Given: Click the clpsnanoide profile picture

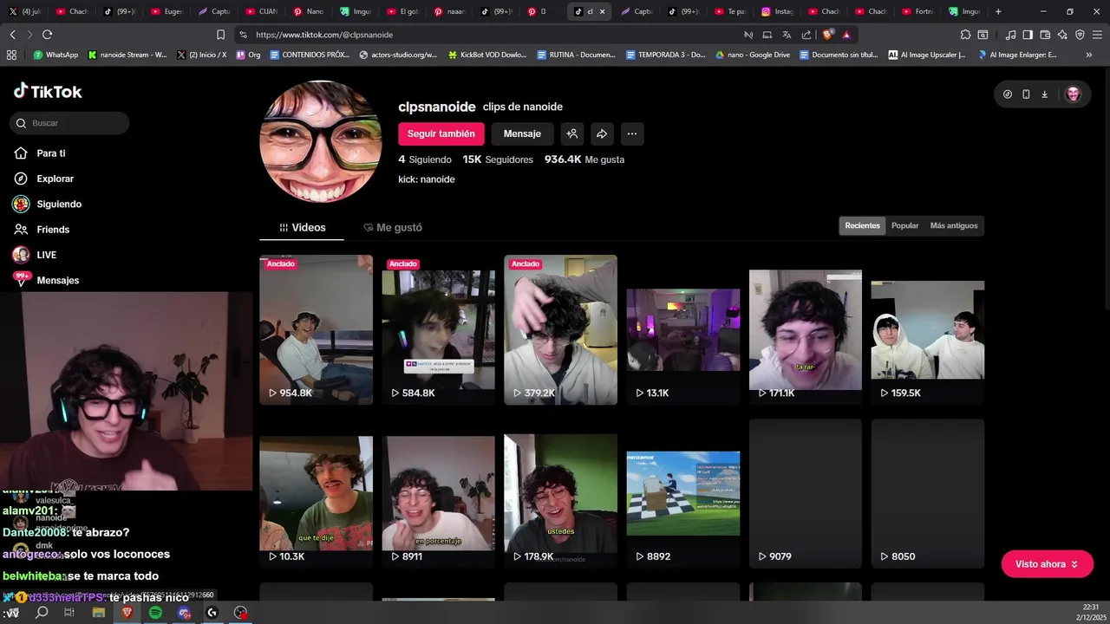Looking at the screenshot, I should point(320,141).
